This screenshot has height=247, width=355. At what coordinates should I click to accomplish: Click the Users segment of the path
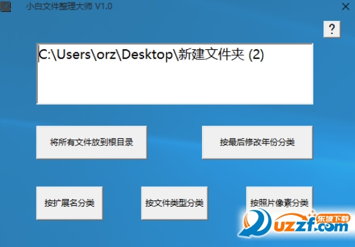73,55
